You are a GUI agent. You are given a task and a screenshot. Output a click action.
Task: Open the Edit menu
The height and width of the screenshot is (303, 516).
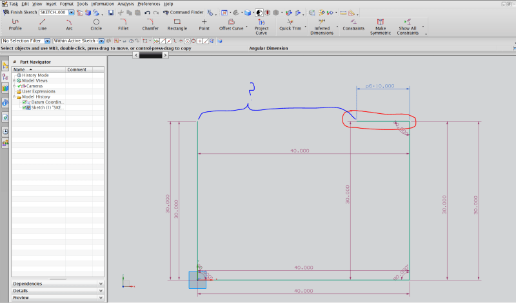[25, 4]
